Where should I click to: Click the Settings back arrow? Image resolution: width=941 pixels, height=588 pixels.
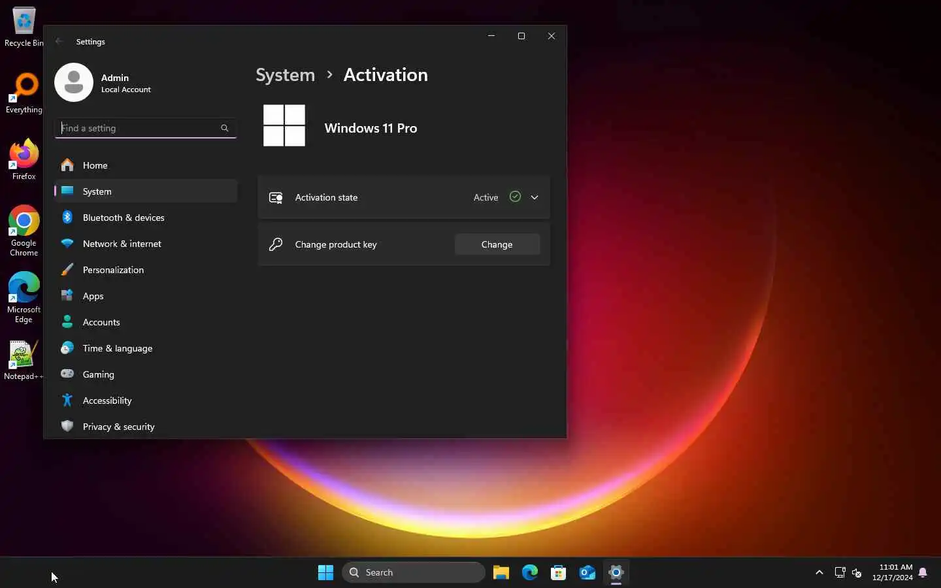[x=59, y=41]
